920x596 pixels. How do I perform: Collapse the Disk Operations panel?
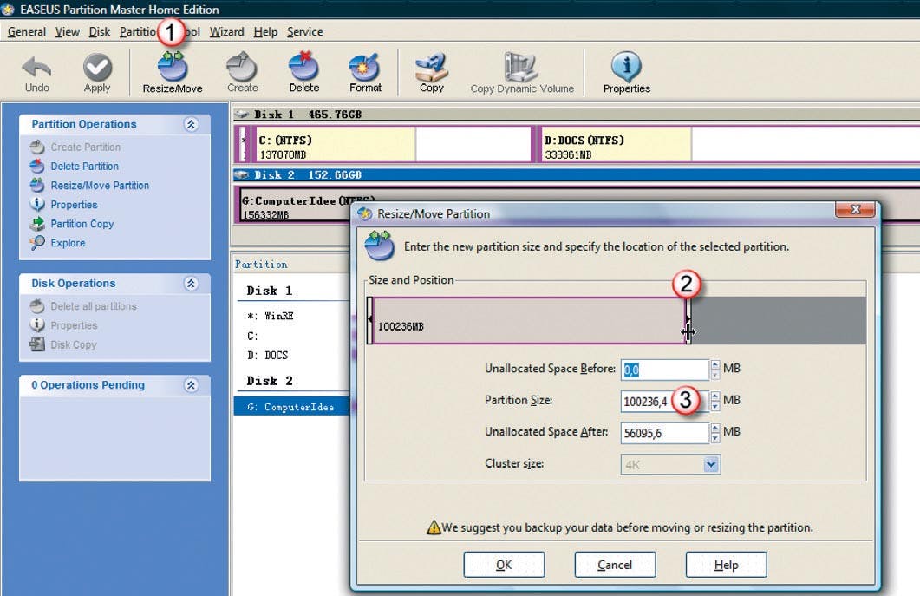tap(191, 283)
